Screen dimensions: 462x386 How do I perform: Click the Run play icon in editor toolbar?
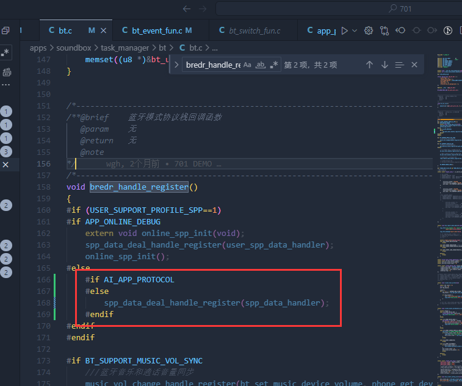(x=344, y=30)
